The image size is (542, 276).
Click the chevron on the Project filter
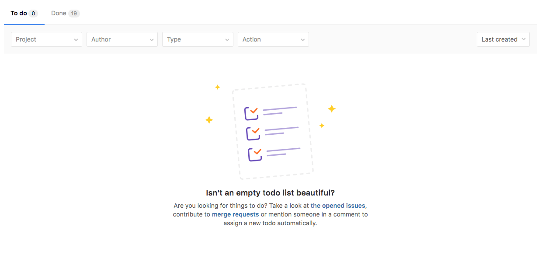point(77,39)
